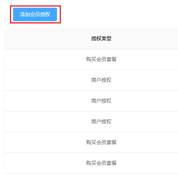Click the bold 授权类型 heading text
Screen dimensions: 178x188
tap(101, 38)
